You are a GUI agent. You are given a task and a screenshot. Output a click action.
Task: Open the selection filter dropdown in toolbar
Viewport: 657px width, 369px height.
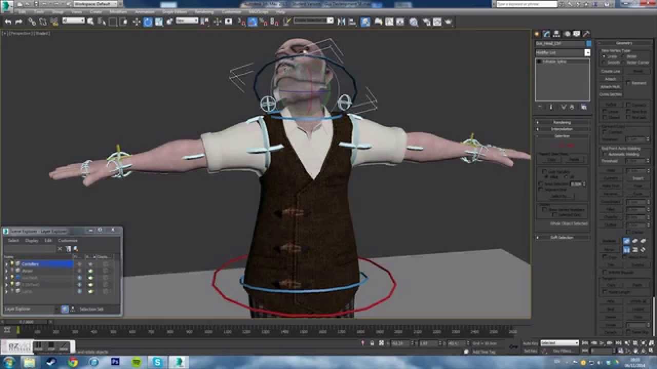[73, 20]
